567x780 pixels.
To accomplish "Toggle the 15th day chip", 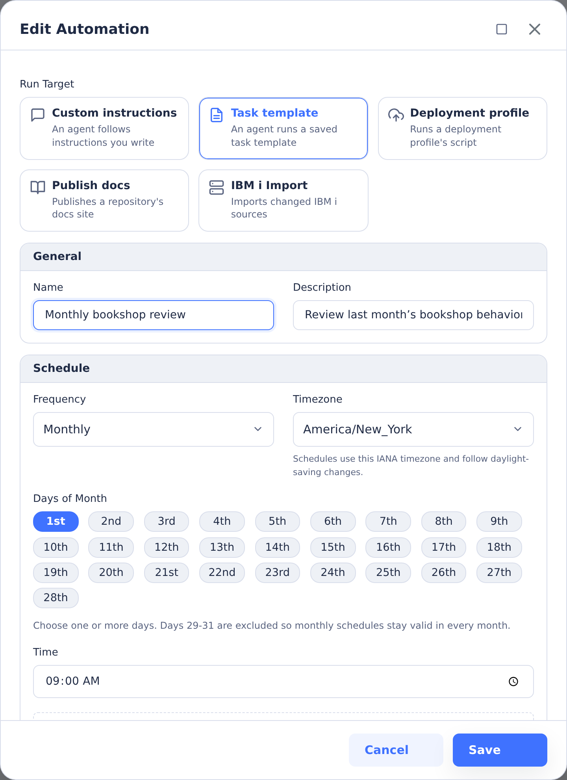I will click(333, 547).
